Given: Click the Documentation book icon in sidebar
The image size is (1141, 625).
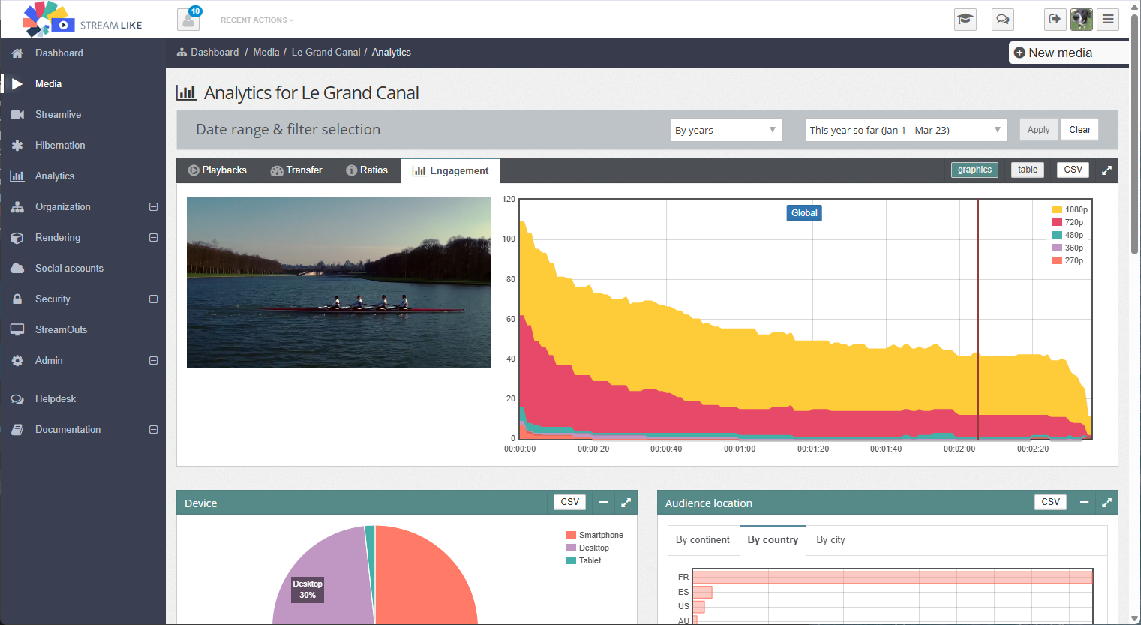Looking at the screenshot, I should [17, 430].
